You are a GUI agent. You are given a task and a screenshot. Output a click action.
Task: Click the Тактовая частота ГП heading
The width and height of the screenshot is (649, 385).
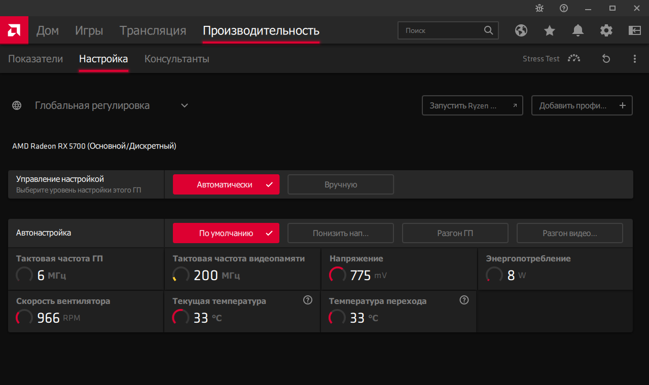[59, 258]
